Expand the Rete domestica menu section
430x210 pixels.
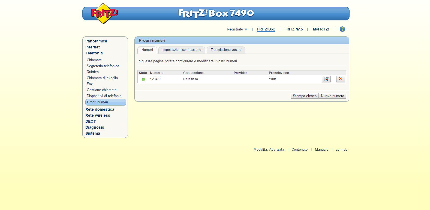pyautogui.click(x=100, y=109)
